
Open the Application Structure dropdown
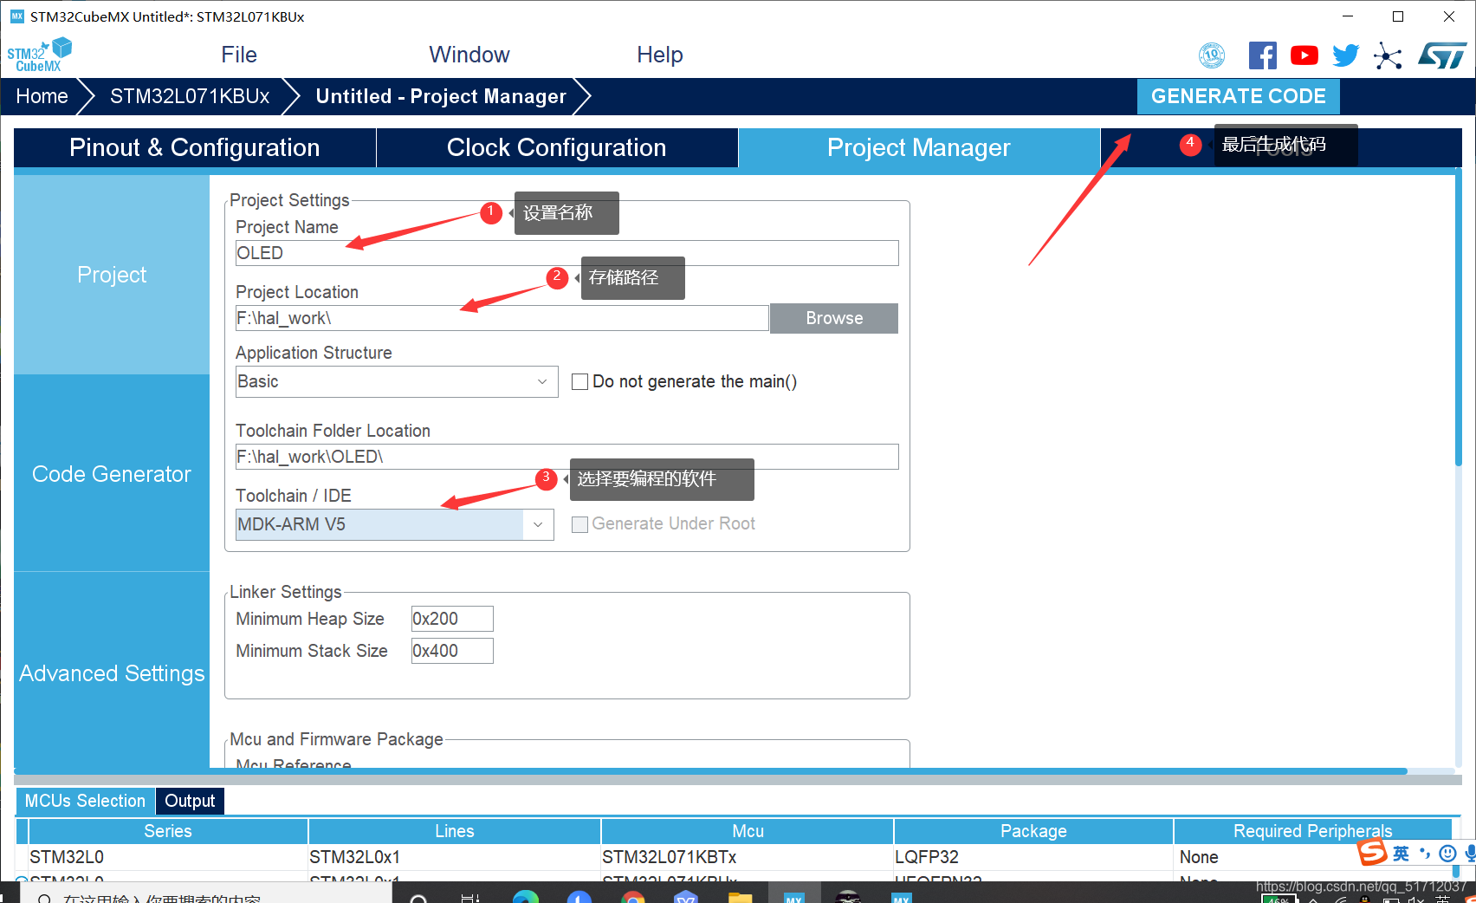397,381
